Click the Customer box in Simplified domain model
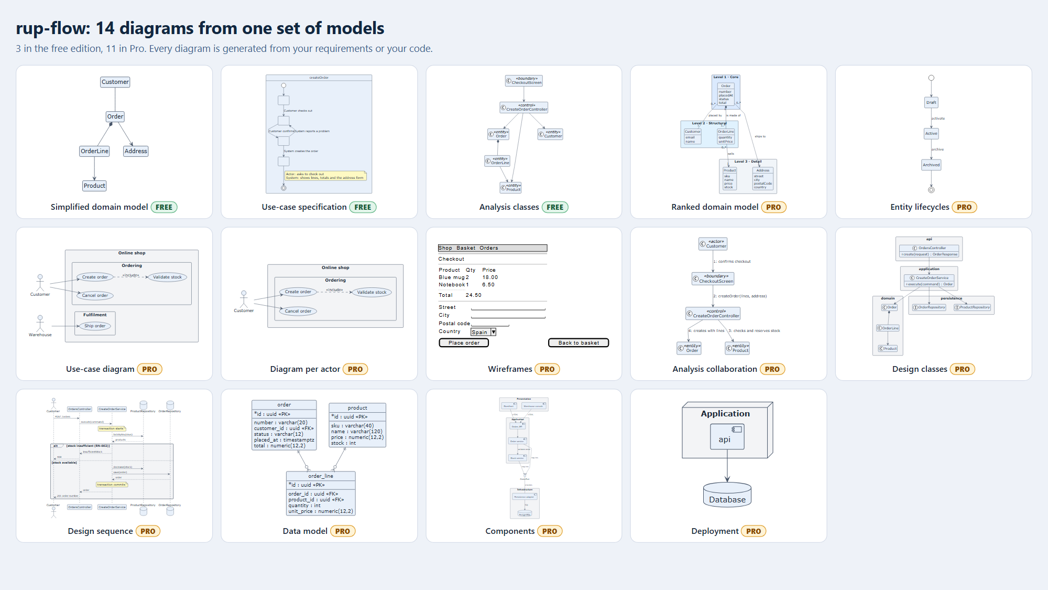 point(115,82)
